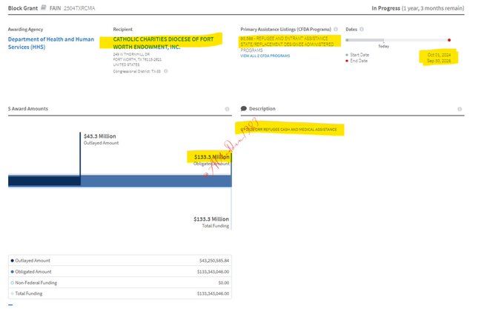Click the red end date dot on timeline
Image resolution: width=504 pixels, height=309 pixels.
[x=449, y=40]
